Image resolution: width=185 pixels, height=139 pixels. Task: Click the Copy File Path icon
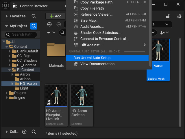(76, 8)
